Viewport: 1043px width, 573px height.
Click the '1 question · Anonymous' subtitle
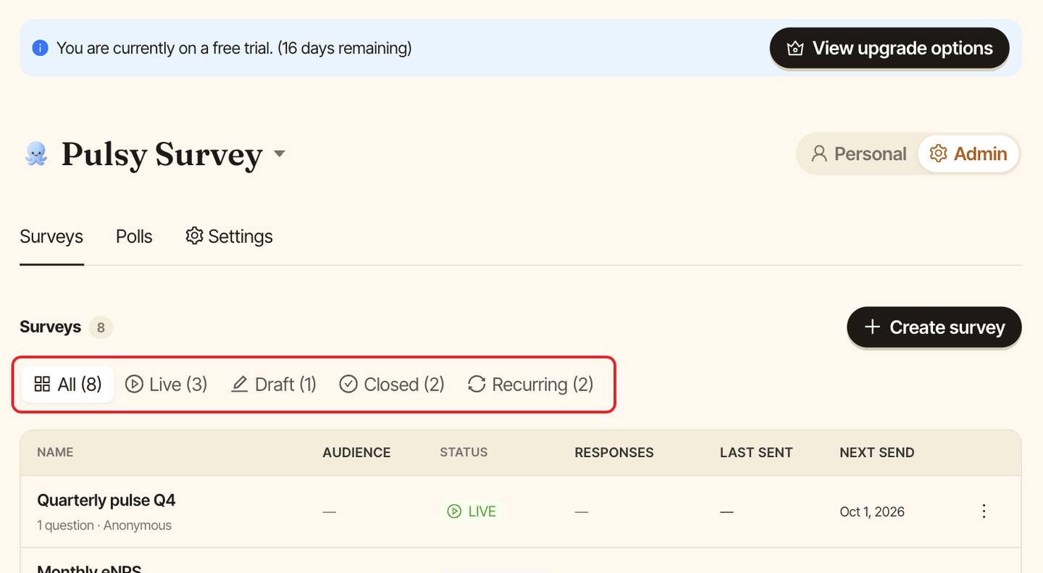click(x=104, y=525)
